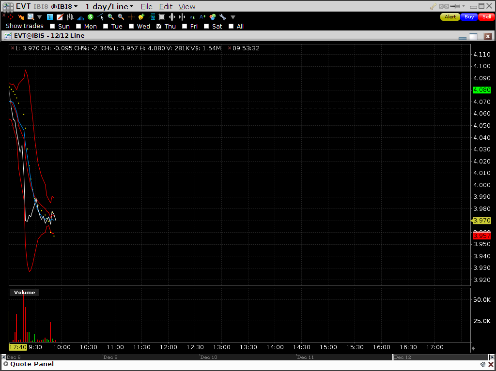Click the chain link grouping icon

pos(444,6)
